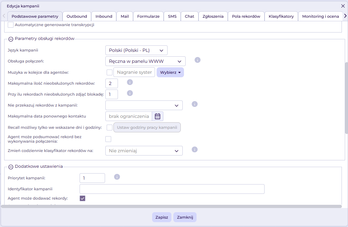
Task: Close the Edycja kampanii dialog
Action: point(343,6)
